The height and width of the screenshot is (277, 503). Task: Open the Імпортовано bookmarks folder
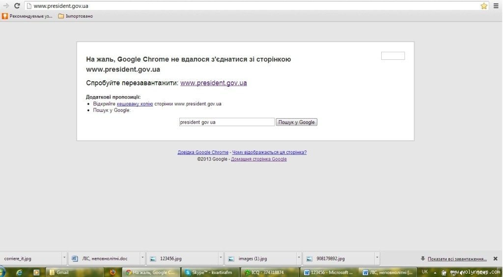(x=75, y=16)
